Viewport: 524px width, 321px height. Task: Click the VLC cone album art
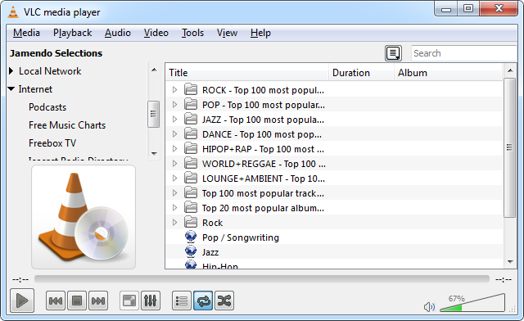[84, 217]
